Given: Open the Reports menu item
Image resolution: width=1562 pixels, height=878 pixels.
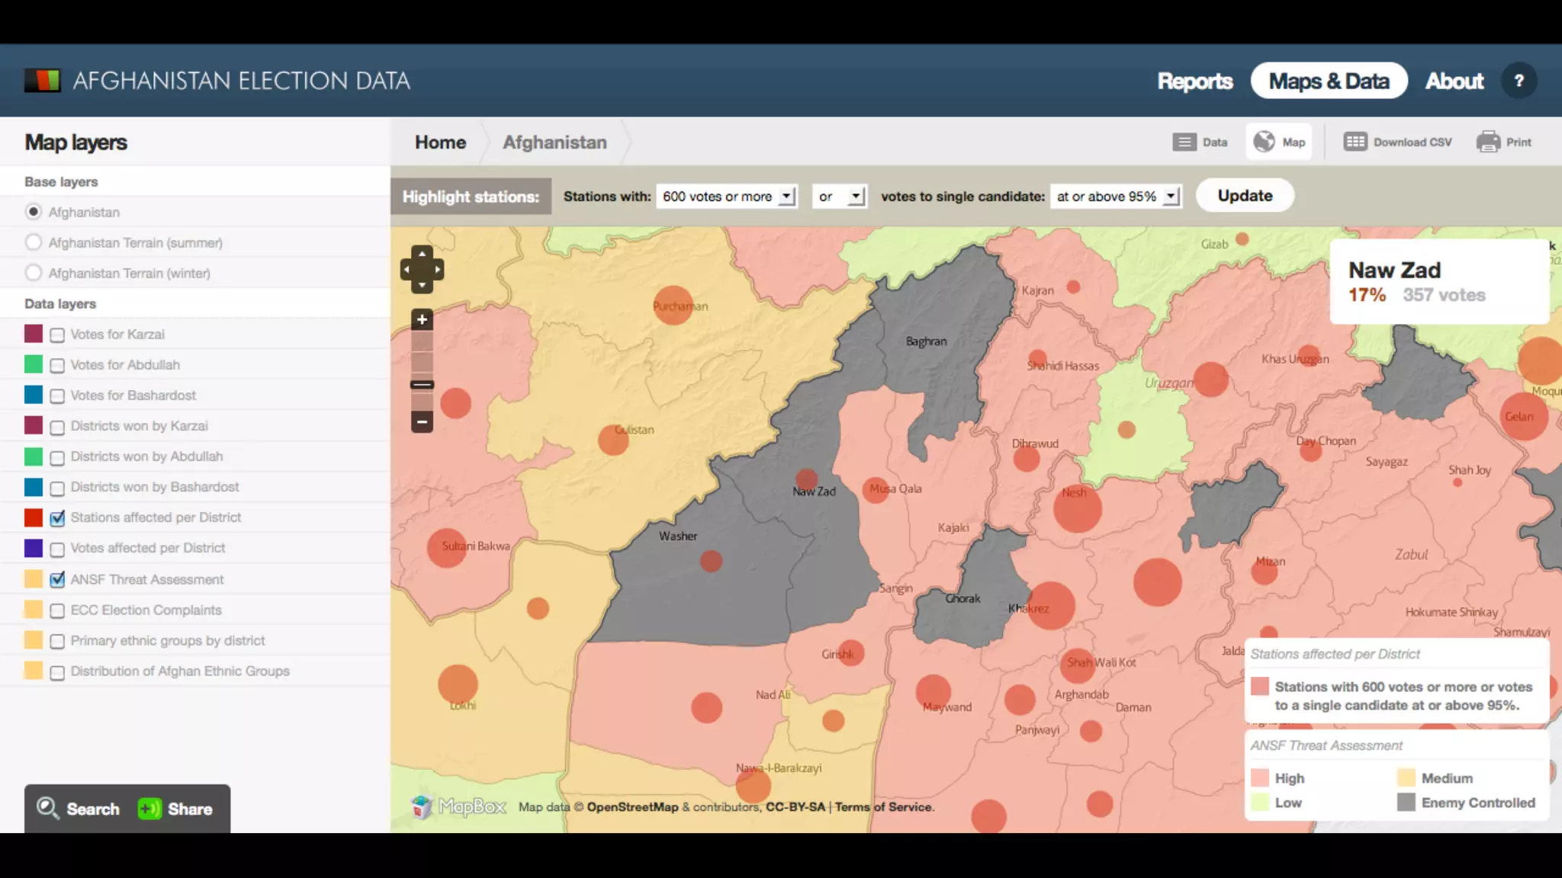Looking at the screenshot, I should tap(1194, 81).
